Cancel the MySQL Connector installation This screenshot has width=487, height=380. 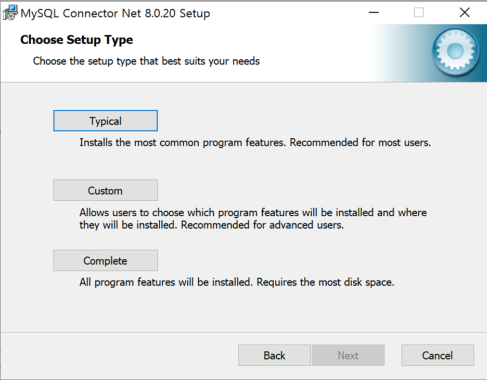[437, 355]
